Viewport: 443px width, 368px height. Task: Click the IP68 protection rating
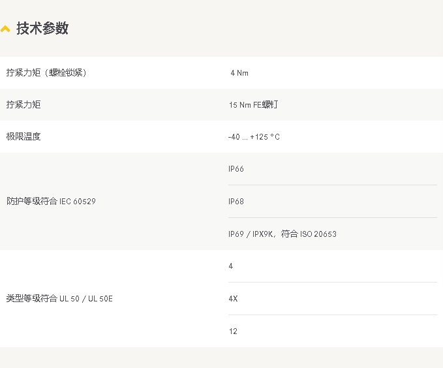[x=236, y=202]
